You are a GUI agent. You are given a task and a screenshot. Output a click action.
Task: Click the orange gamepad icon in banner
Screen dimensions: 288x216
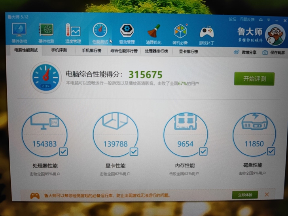tap(35, 196)
